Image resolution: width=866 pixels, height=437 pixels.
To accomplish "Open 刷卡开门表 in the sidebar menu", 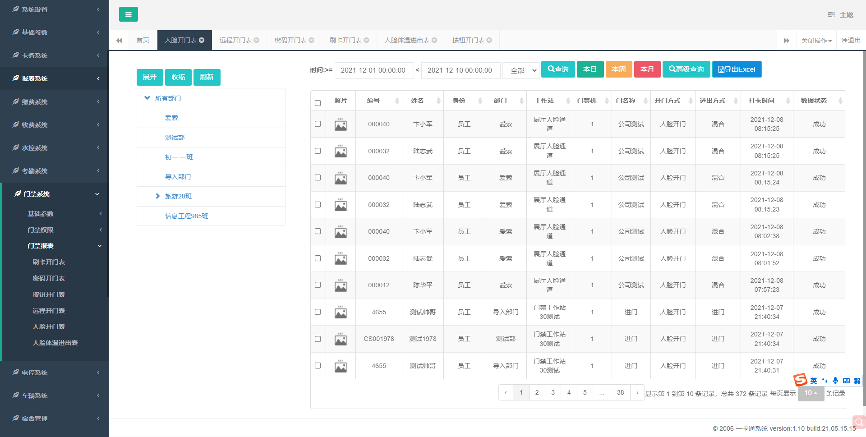I will [x=49, y=262].
